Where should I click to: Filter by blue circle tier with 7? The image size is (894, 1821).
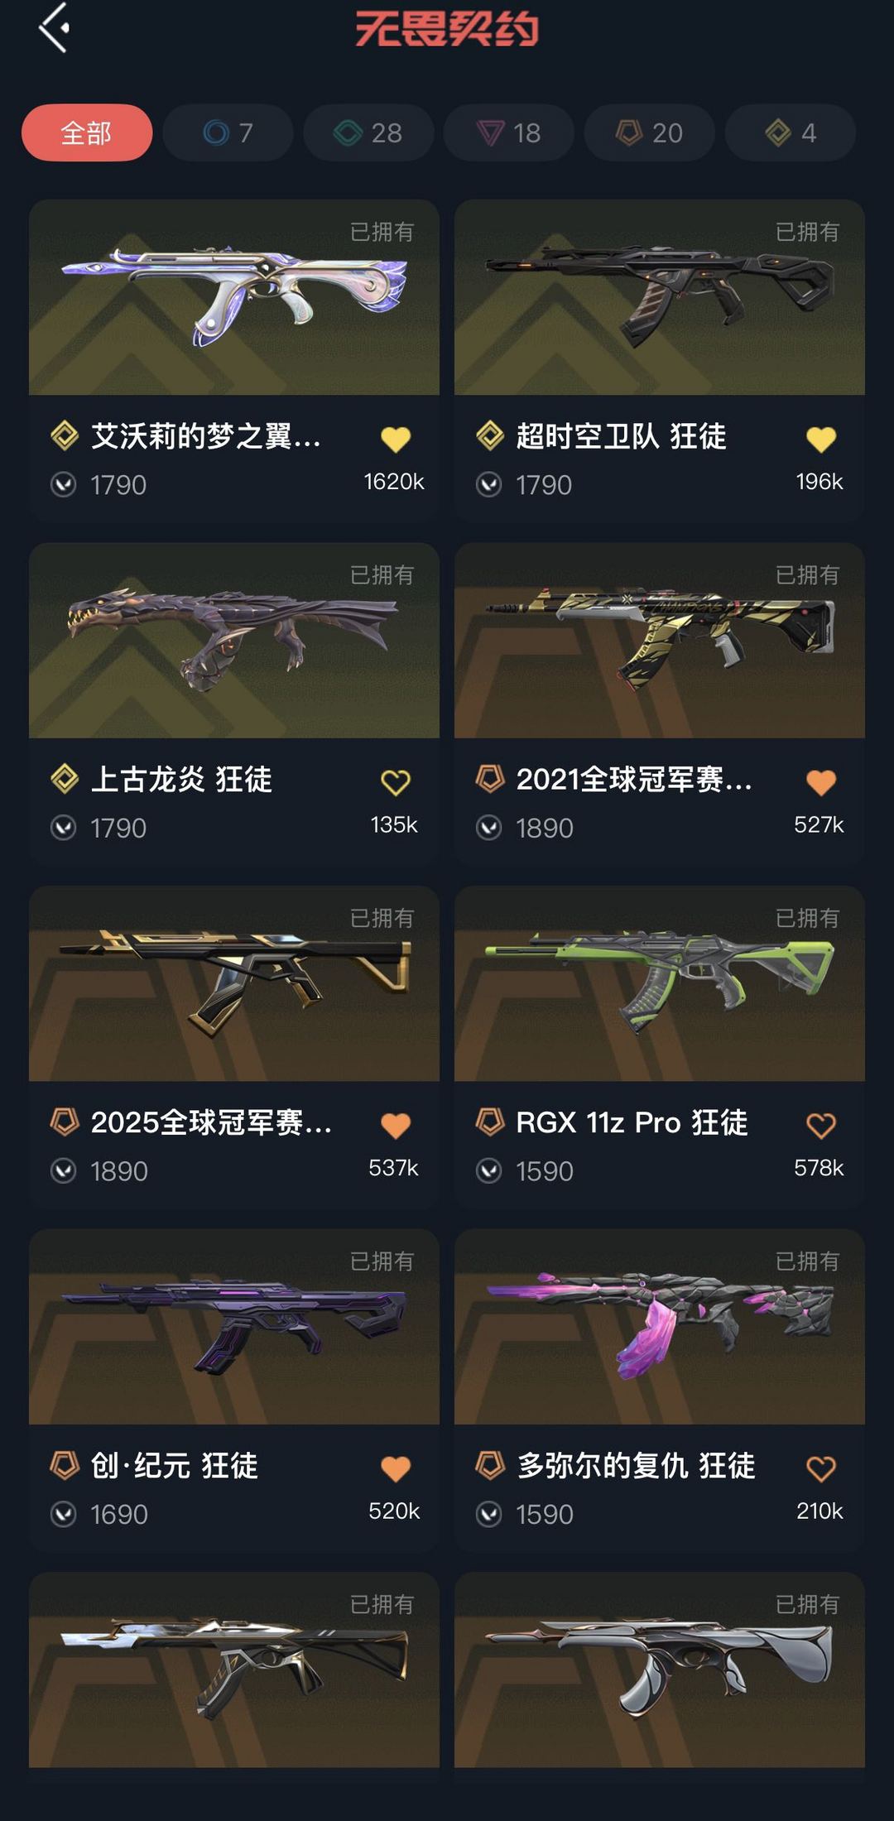pos(228,132)
